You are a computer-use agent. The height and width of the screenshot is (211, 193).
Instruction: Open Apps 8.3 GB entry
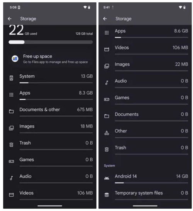coord(51,95)
